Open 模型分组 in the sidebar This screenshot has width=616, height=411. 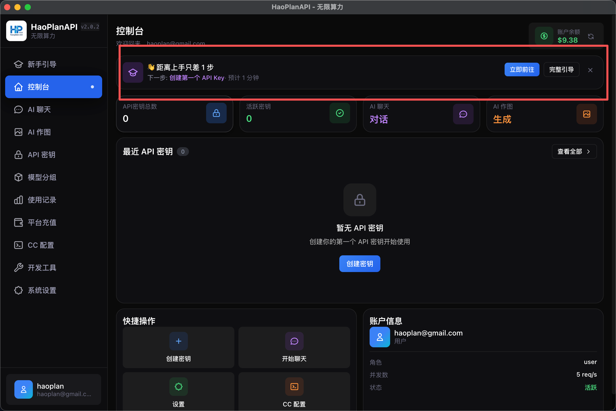point(53,177)
